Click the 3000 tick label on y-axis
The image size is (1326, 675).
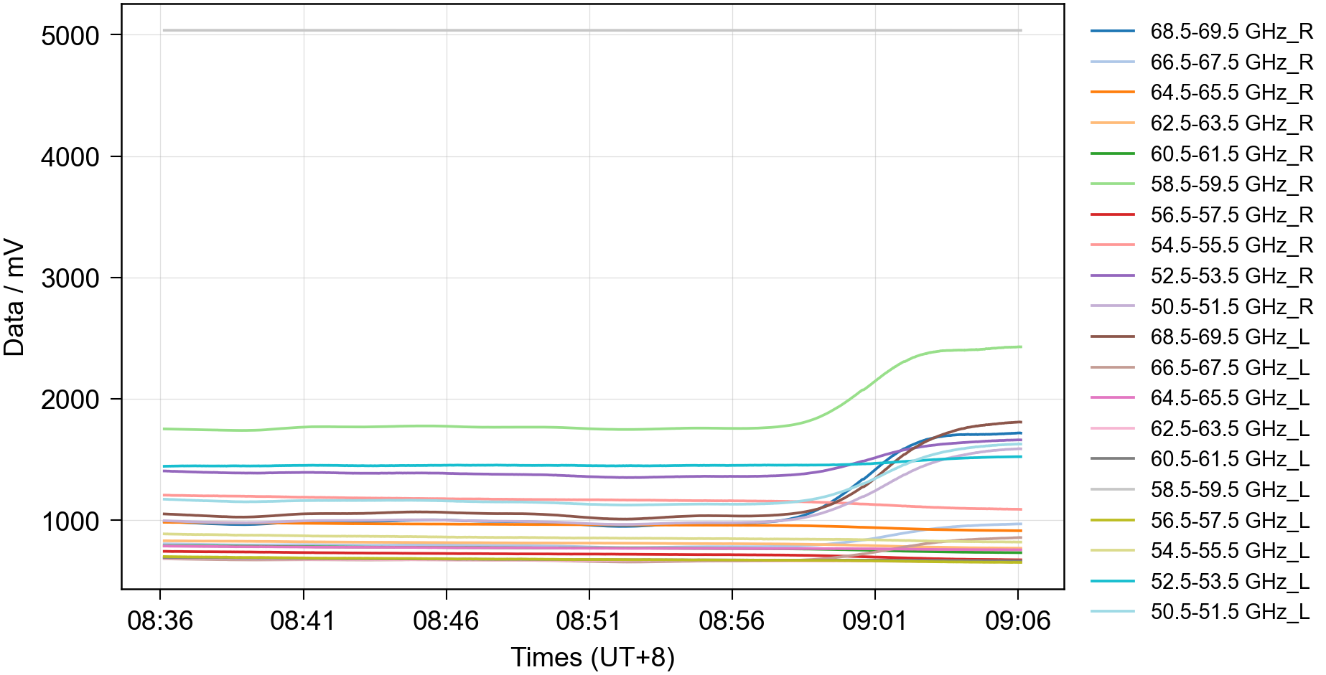pos(70,278)
